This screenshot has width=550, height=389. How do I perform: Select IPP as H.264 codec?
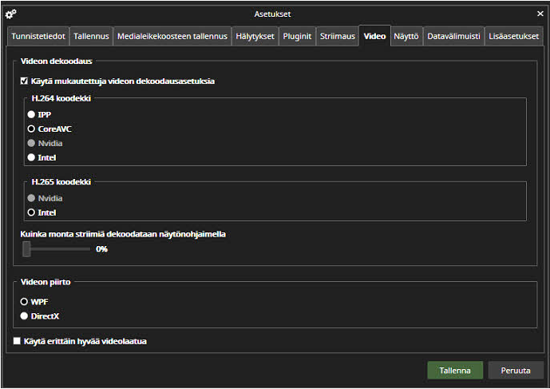click(x=32, y=114)
